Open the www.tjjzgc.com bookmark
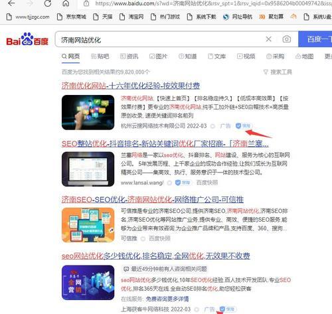332x314 pixels. coord(28,17)
